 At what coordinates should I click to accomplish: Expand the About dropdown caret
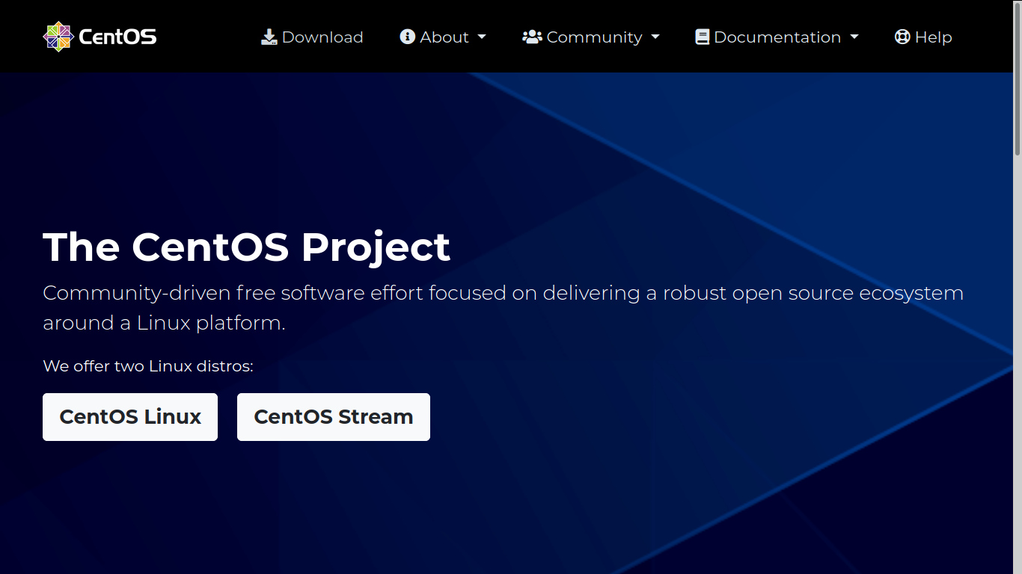click(x=482, y=37)
